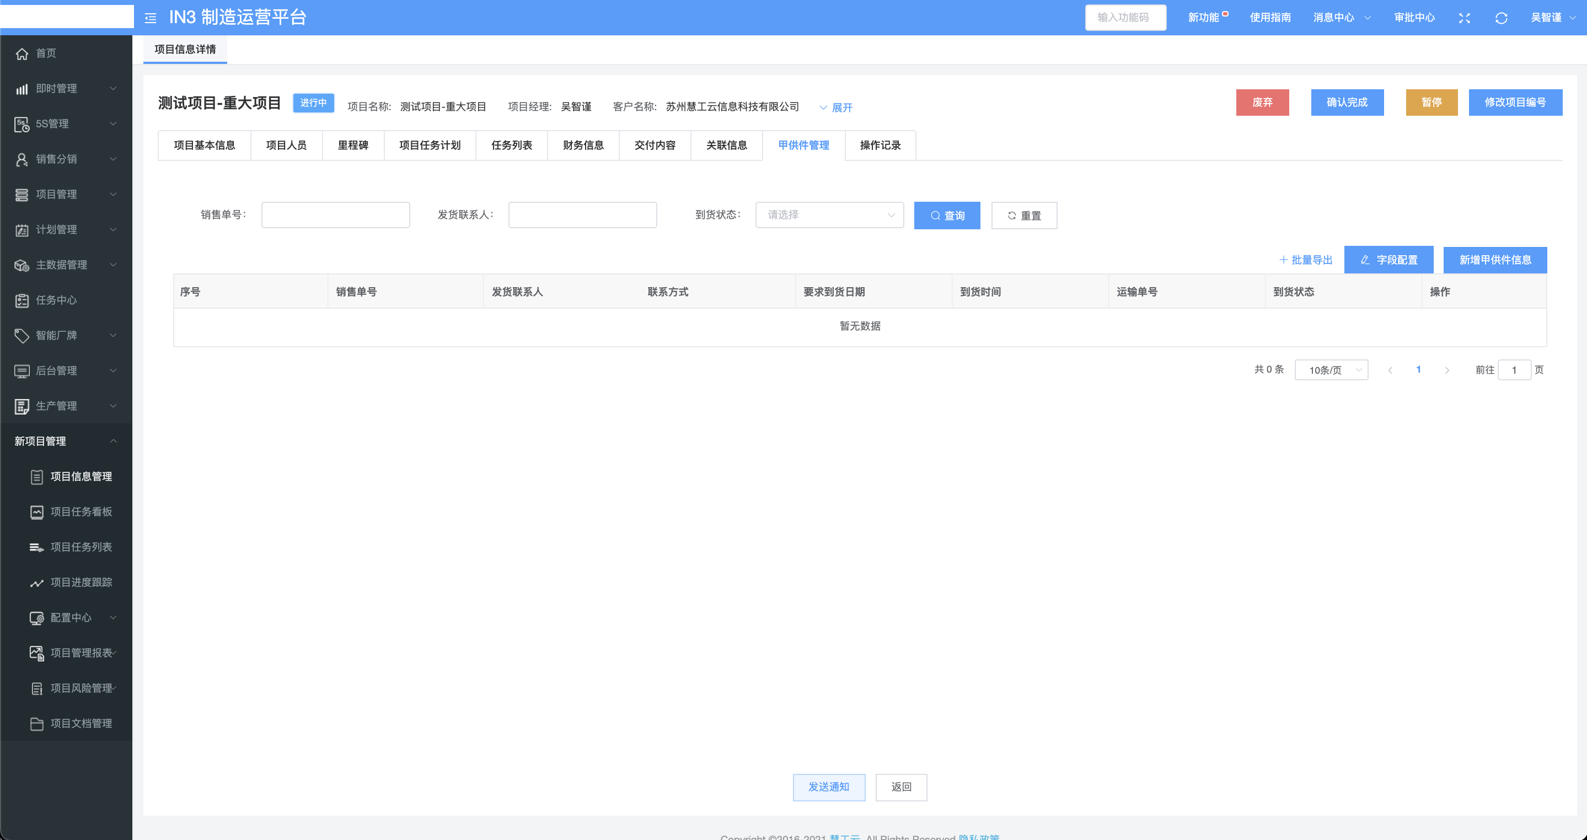This screenshot has height=840, width=1587.
Task: Click the red 废弃 button
Action: point(1262,102)
